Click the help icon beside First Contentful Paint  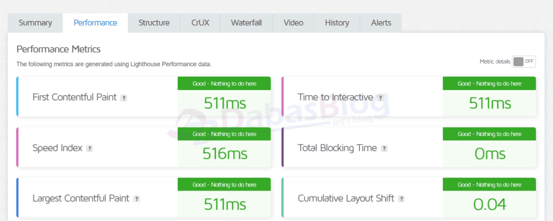point(124,98)
